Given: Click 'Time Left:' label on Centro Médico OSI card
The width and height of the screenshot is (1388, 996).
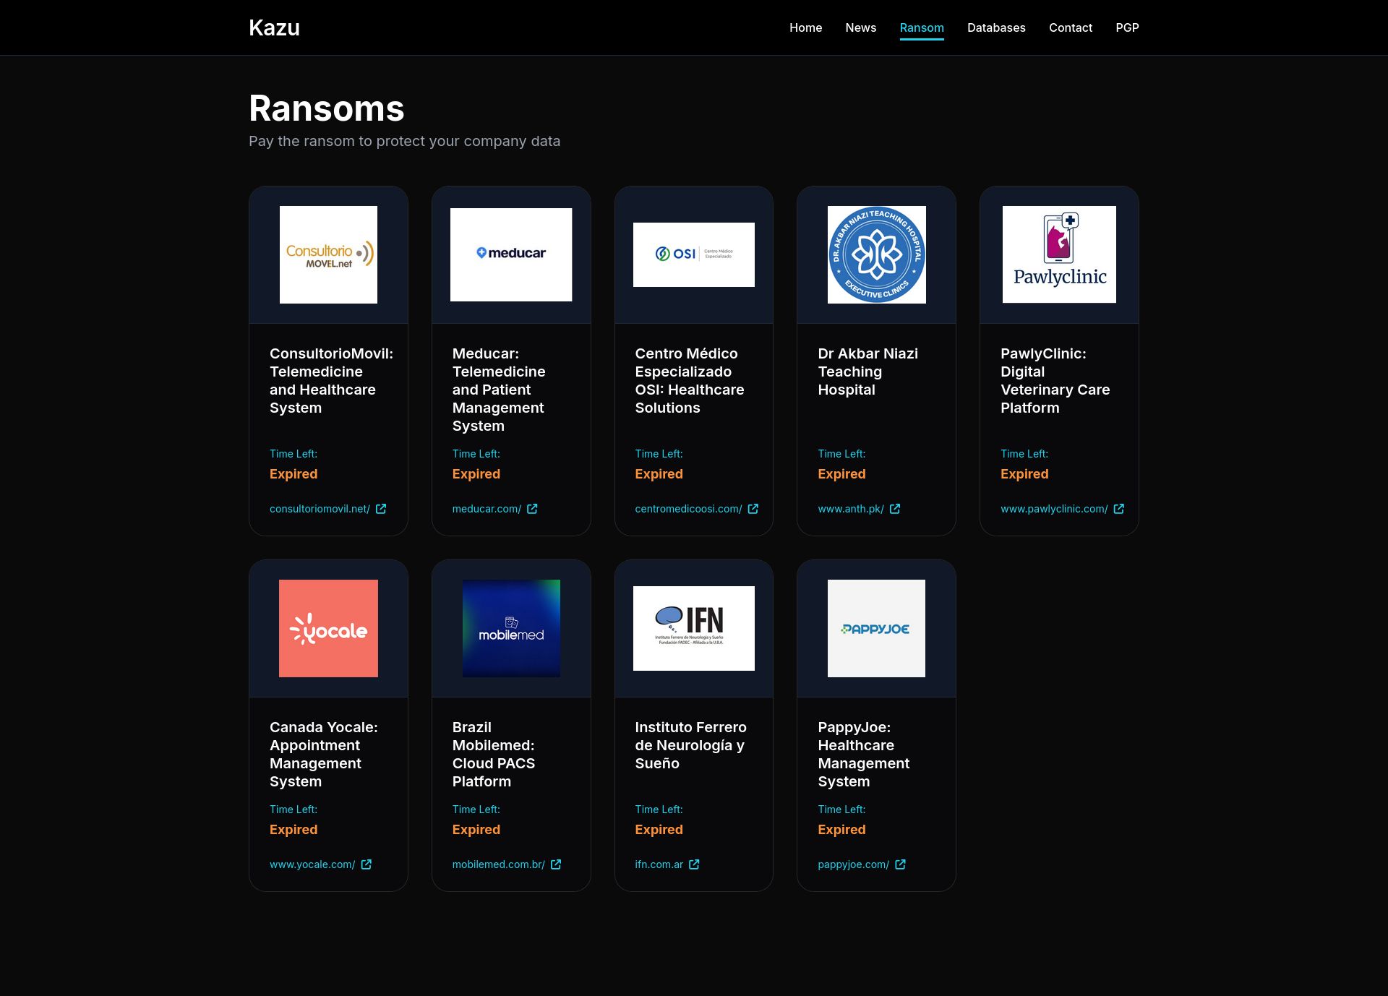Looking at the screenshot, I should (x=659, y=454).
